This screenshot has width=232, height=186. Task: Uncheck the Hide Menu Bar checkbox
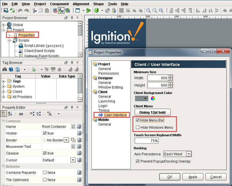coord(138,120)
